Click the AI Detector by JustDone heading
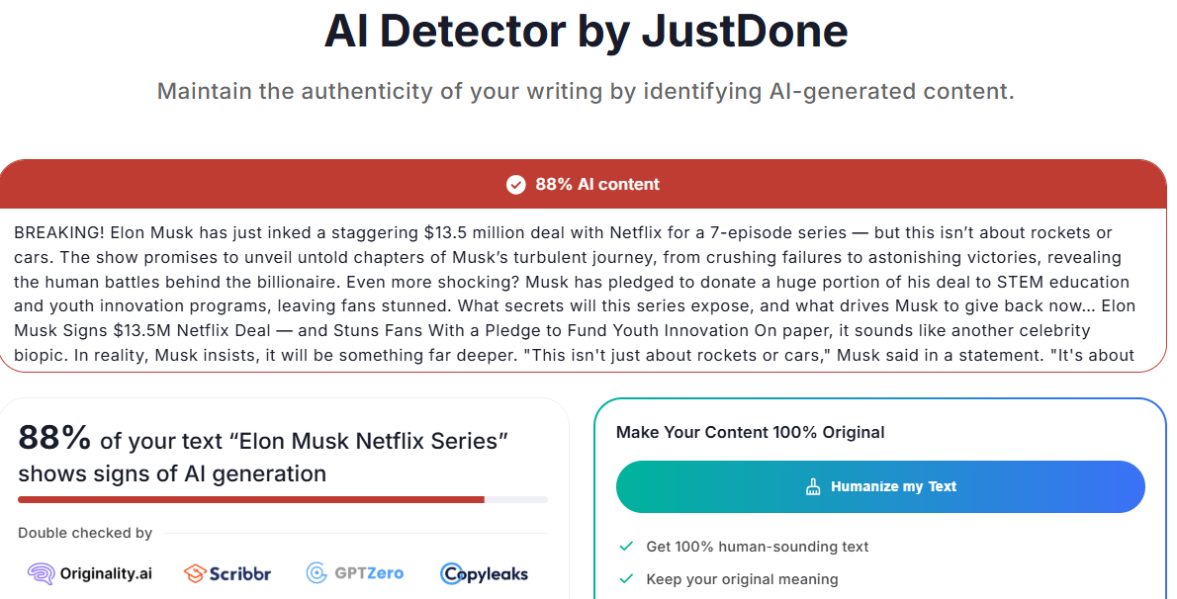This screenshot has width=1177, height=599. click(x=586, y=31)
